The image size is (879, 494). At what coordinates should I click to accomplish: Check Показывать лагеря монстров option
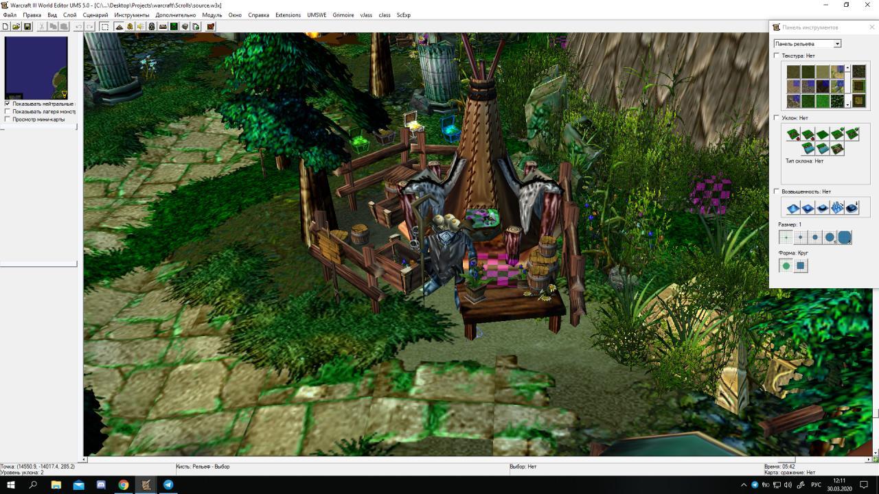(x=8, y=111)
